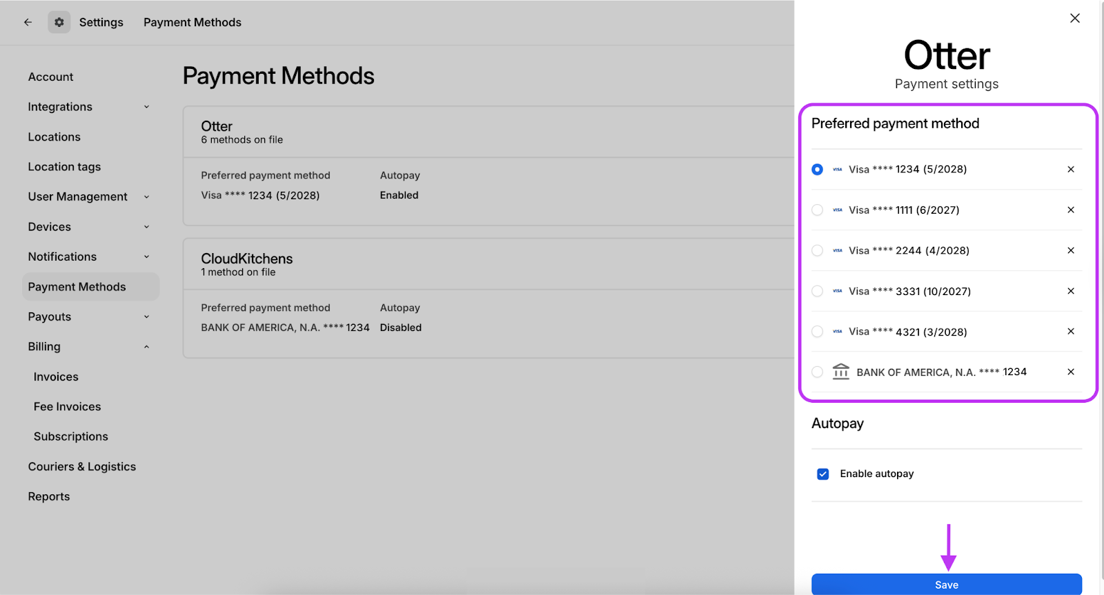Image resolution: width=1104 pixels, height=595 pixels.
Task: Click the Visa logo for card 2244
Action: pyautogui.click(x=837, y=250)
